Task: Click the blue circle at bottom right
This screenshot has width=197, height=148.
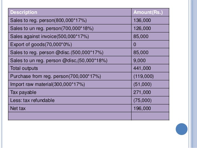Action: [182, 129]
